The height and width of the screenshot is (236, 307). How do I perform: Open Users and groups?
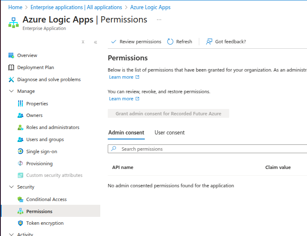(x=45, y=139)
